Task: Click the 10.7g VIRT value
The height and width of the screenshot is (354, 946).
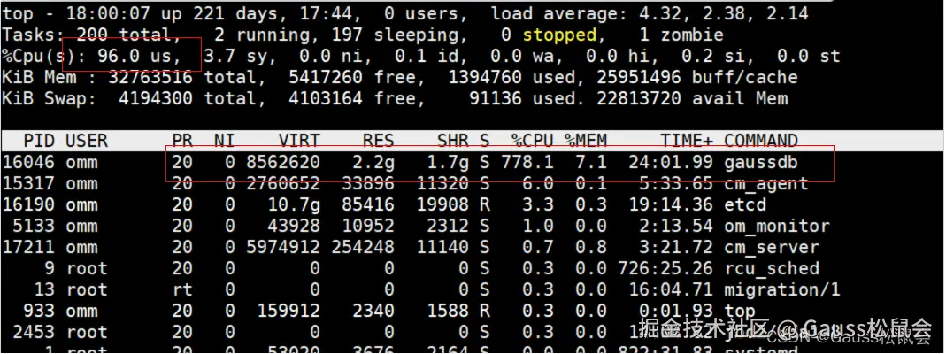Action: [x=293, y=205]
